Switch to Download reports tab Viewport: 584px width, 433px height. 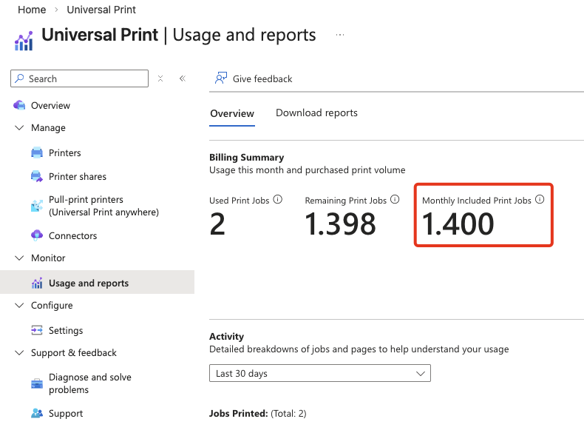(x=316, y=113)
